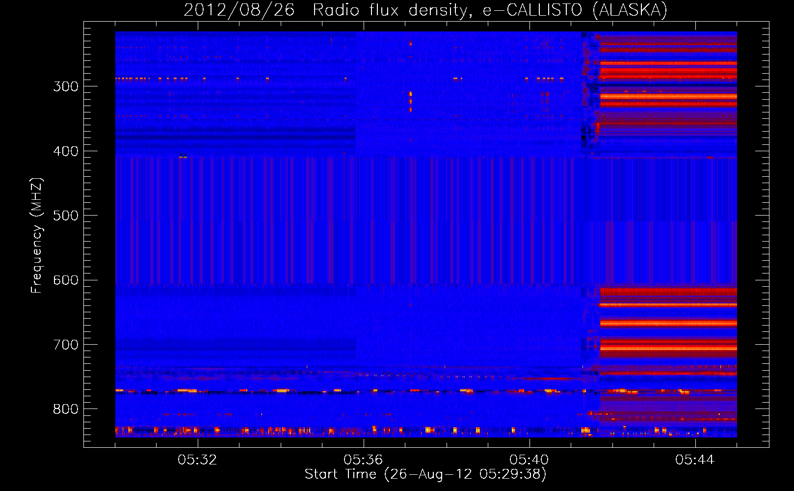Click the 600 frequency tick label

point(66,280)
